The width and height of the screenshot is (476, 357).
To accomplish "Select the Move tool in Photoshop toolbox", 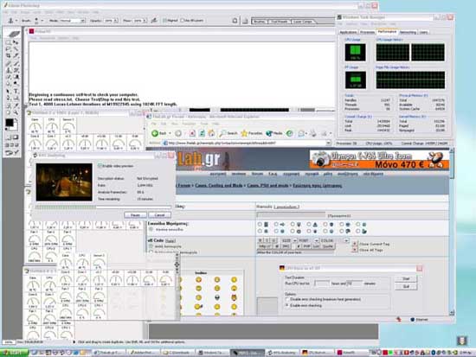I will 16,42.
